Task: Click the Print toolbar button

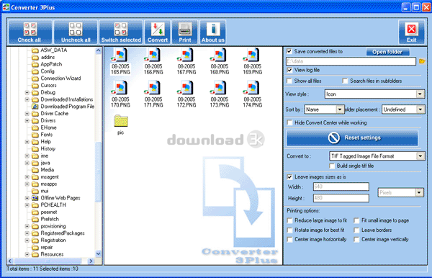Action: pos(185,32)
